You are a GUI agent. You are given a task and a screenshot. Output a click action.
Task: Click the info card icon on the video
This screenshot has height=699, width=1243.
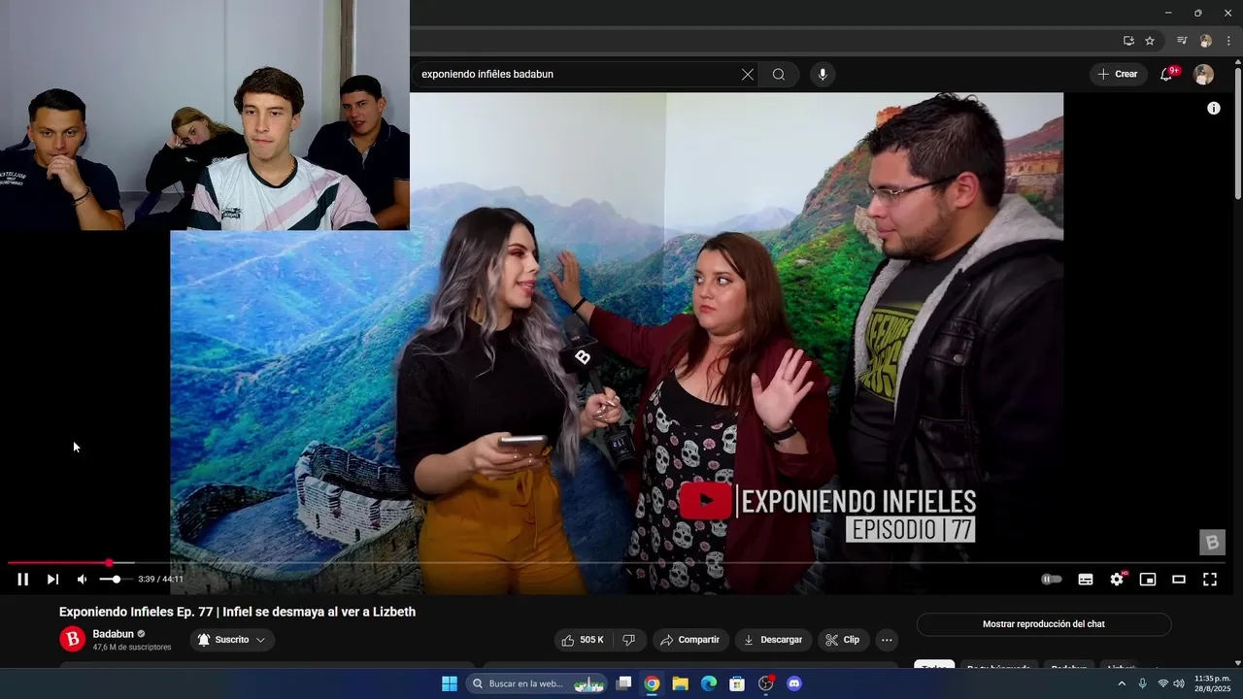coord(1214,108)
